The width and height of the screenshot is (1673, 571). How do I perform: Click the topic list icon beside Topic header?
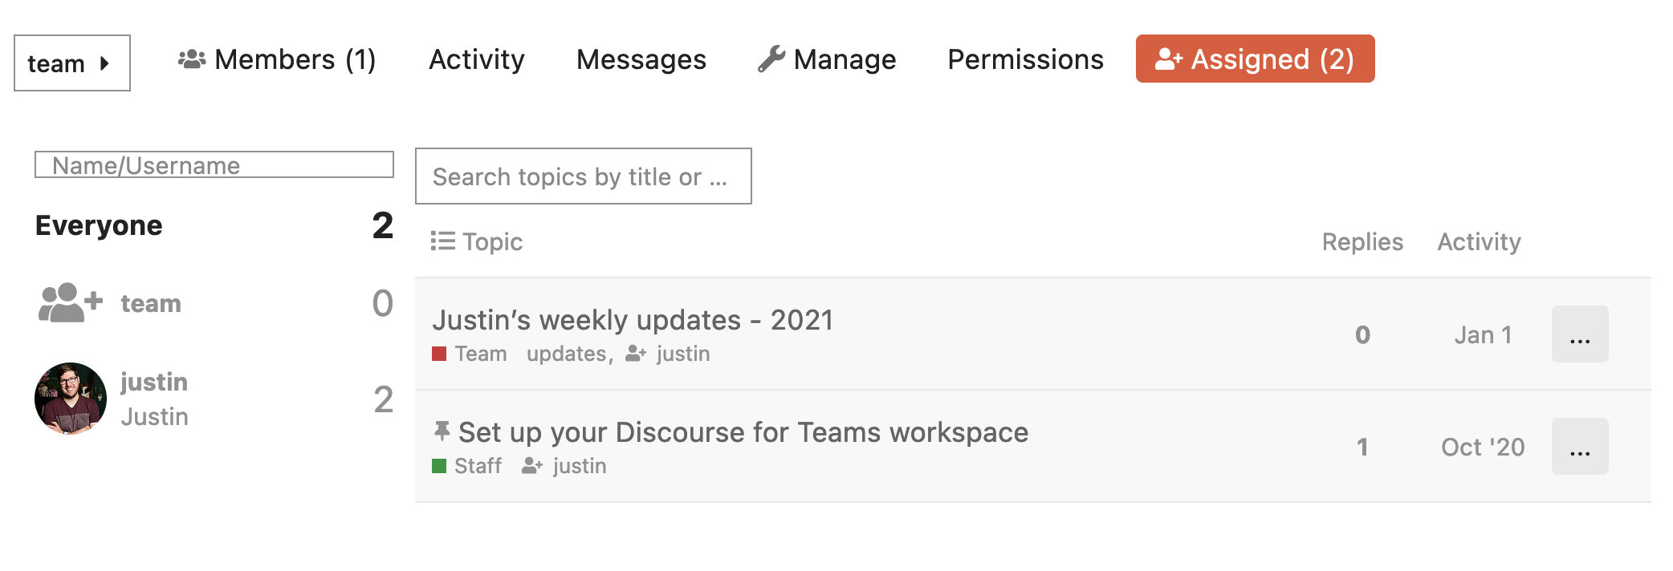442,241
